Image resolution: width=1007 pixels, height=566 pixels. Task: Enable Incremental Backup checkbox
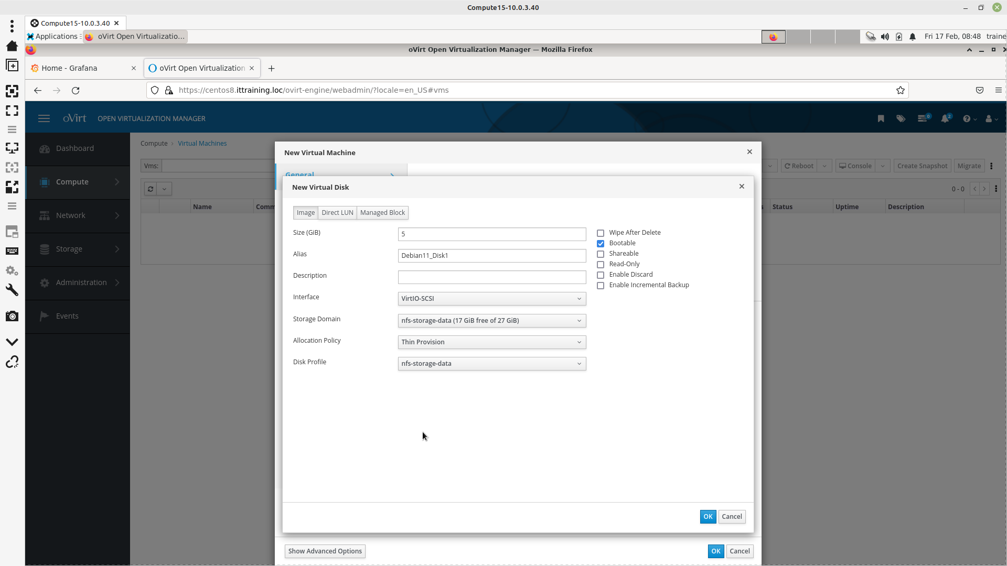[x=601, y=286]
